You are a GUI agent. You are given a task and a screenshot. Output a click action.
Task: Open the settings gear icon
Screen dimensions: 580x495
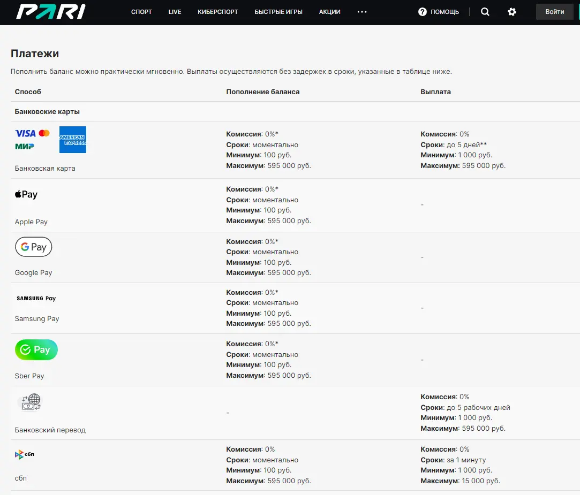[512, 12]
